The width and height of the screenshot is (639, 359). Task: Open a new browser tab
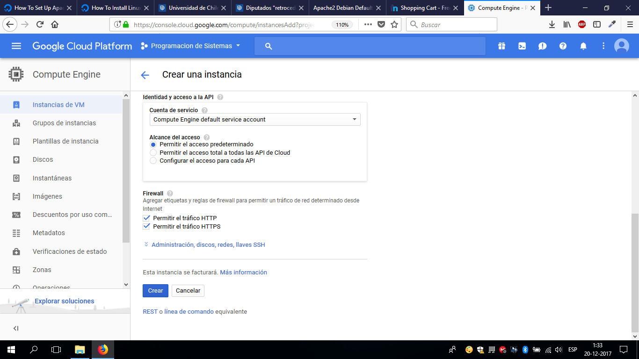tap(548, 8)
